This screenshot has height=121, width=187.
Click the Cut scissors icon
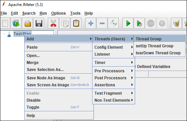[x=53, y=23]
